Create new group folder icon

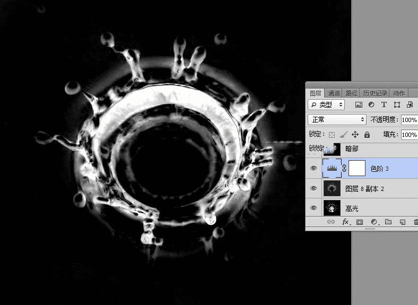388,222
